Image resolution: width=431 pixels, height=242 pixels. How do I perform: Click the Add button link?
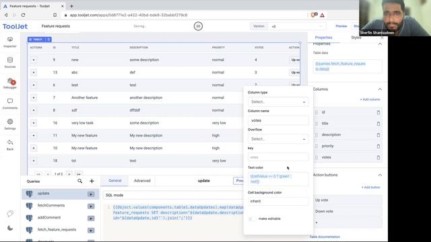371,188
